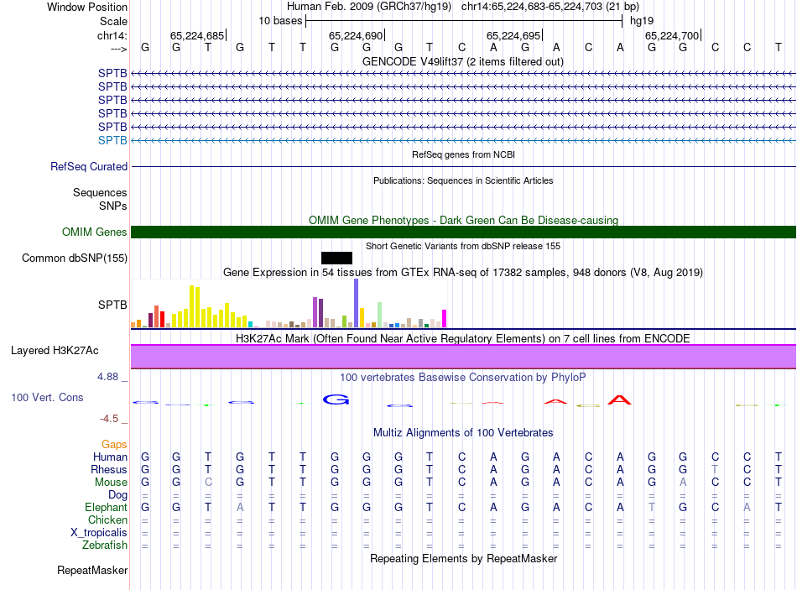Click 'Repeating Elements by RepeatMasker' title
797x590 pixels.
tap(463, 558)
